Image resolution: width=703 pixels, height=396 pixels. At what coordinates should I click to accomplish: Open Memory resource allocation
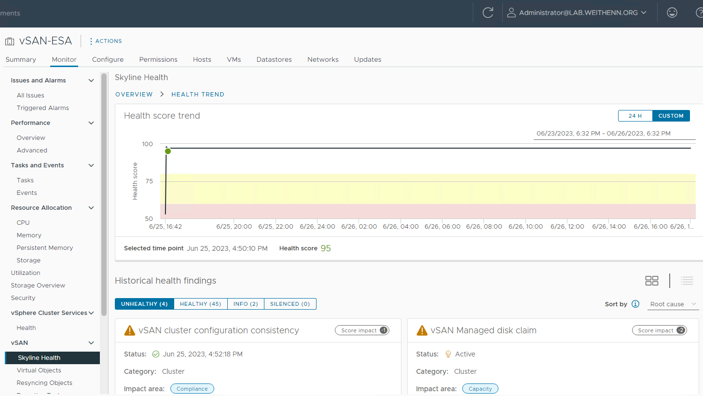[x=29, y=235]
